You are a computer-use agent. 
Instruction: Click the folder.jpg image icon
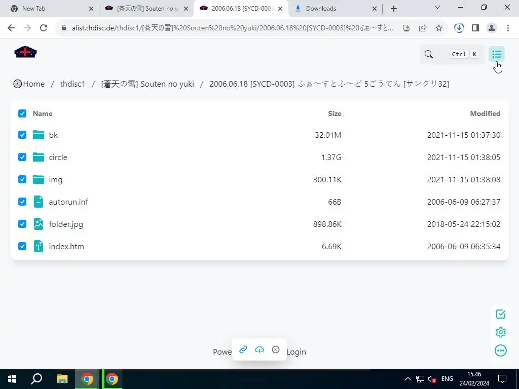39,224
